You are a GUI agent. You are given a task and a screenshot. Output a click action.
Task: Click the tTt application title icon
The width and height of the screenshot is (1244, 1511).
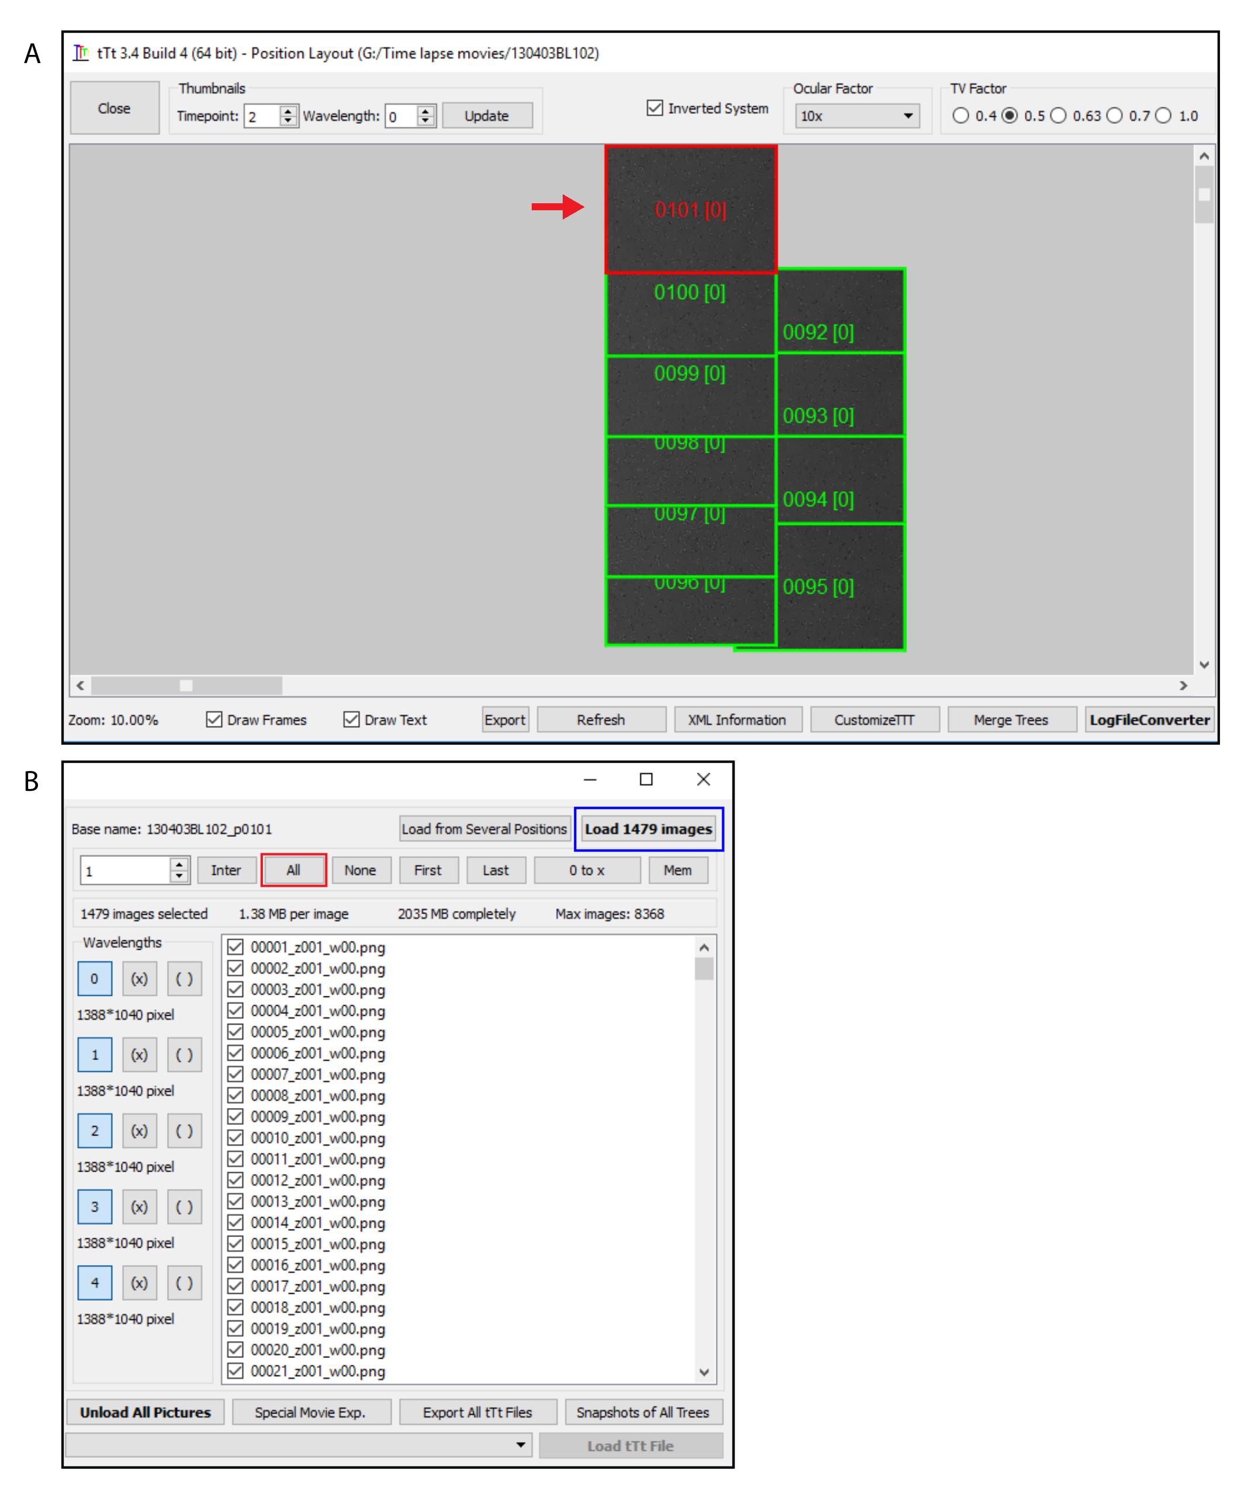(81, 53)
